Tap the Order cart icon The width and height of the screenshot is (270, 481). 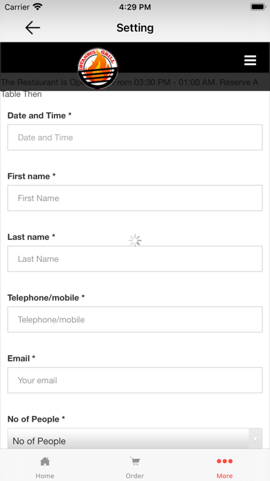pos(135,461)
